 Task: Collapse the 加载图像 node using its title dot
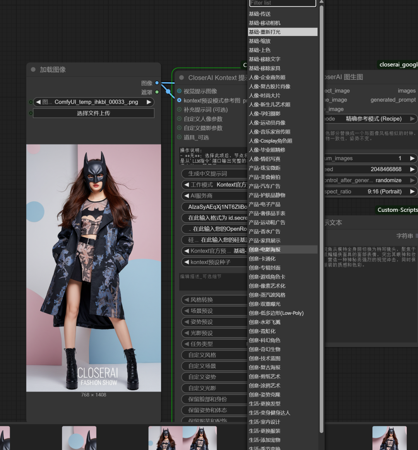[33, 69]
